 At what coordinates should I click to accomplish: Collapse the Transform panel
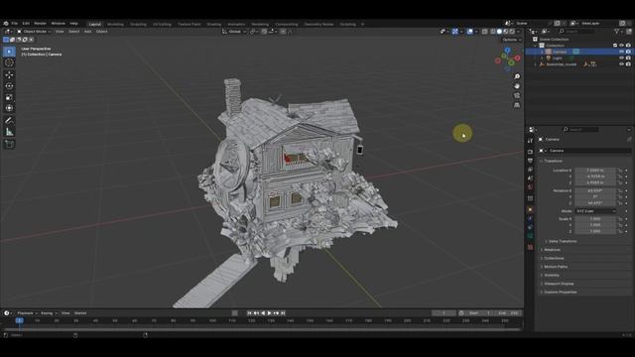pyautogui.click(x=554, y=161)
